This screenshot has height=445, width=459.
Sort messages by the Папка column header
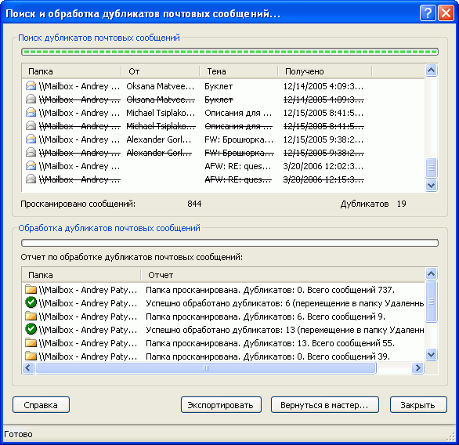pos(71,71)
